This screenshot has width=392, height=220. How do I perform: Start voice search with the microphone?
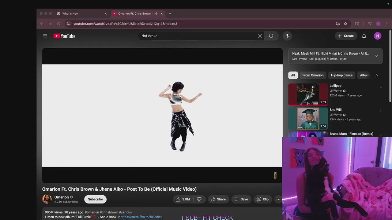point(287,36)
